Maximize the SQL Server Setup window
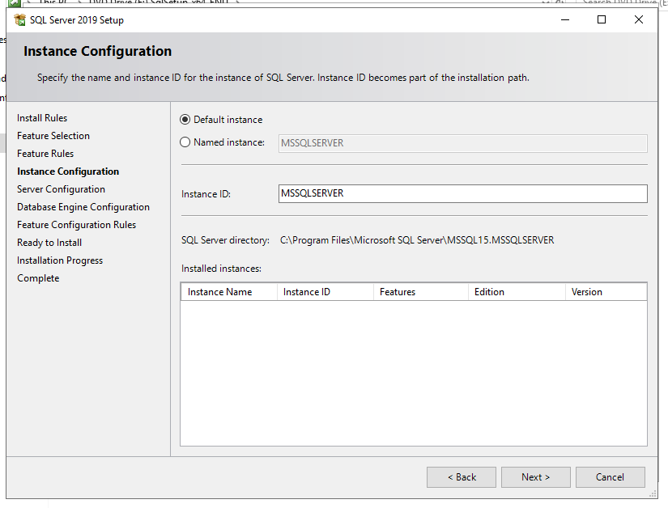The image size is (668, 508). pos(602,19)
